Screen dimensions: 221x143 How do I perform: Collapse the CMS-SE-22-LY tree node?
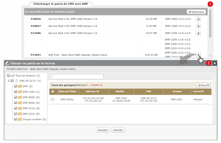click(x=9, y=81)
